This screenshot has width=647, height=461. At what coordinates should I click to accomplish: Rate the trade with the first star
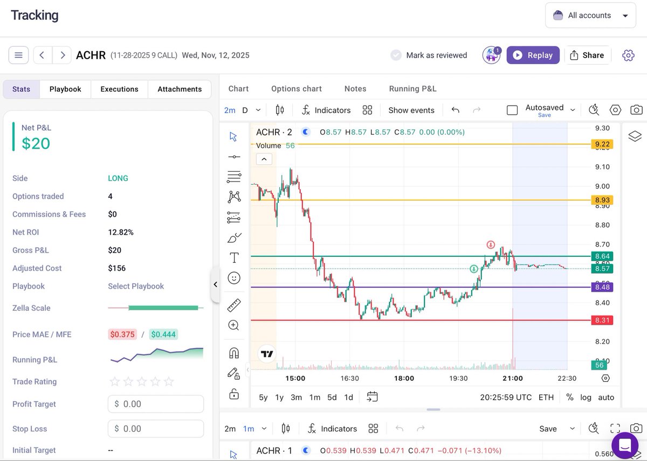[x=114, y=382]
